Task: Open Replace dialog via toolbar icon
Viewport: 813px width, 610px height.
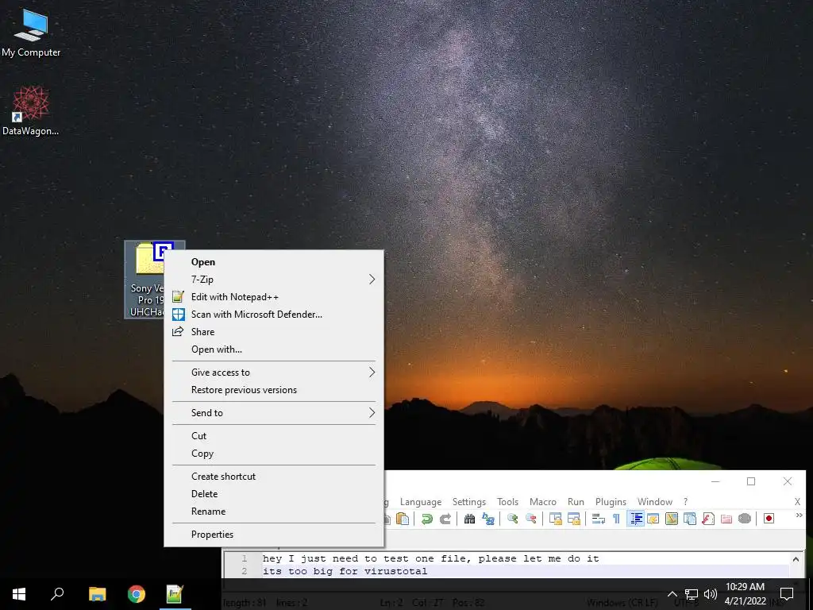Action: point(488,519)
